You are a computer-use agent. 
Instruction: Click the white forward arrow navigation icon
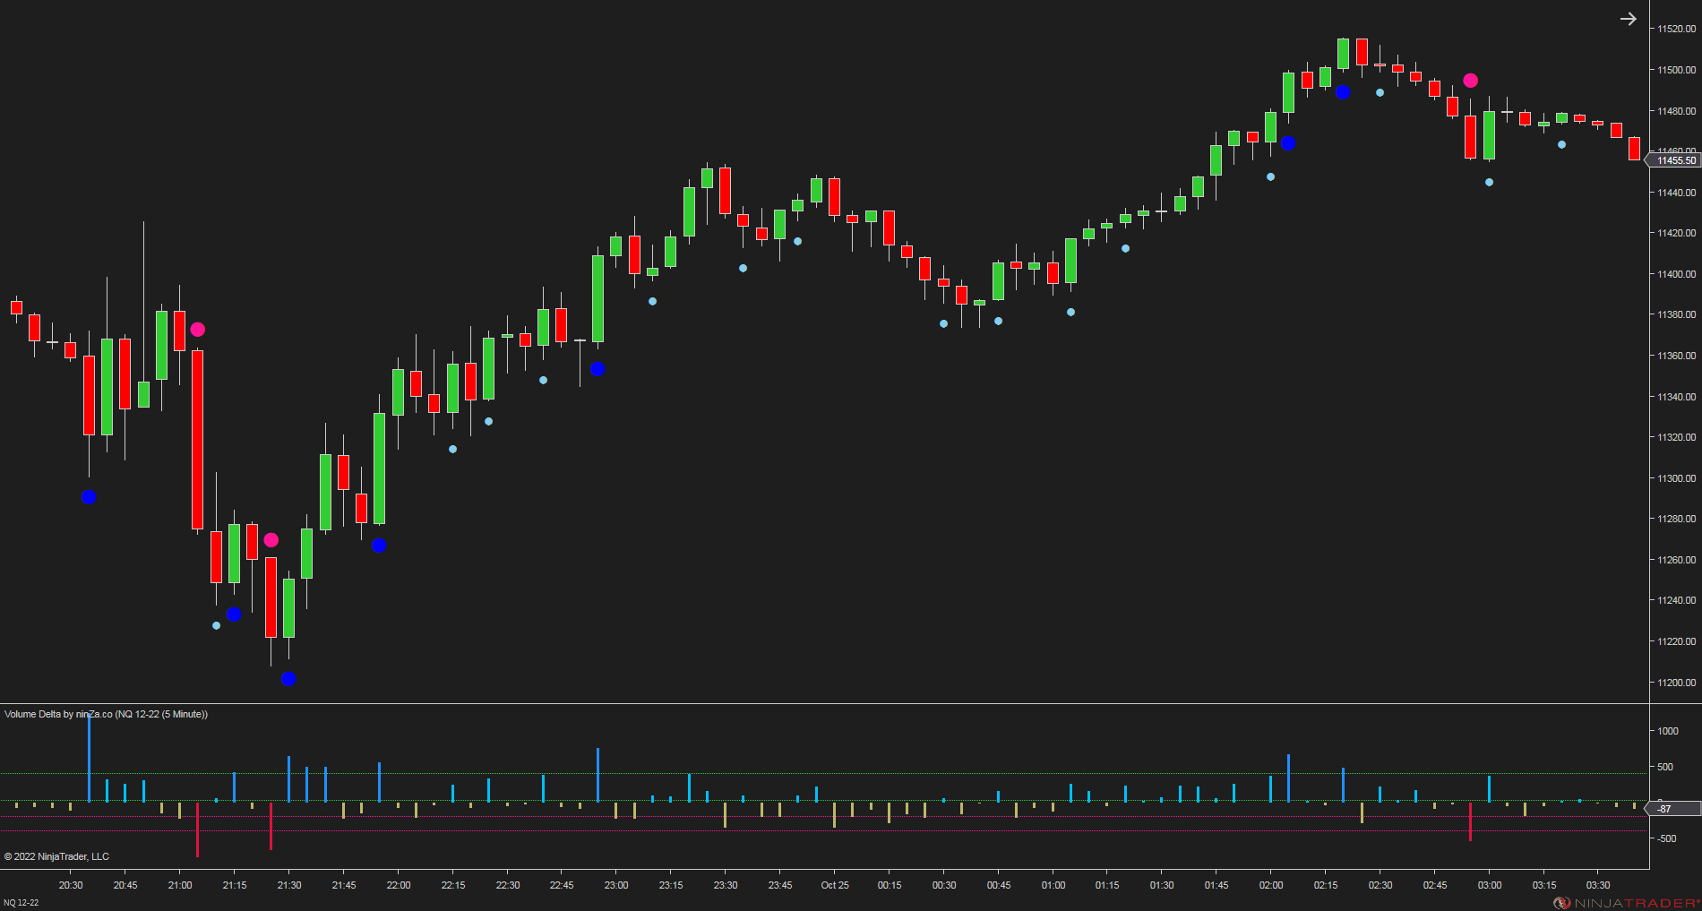1627,18
